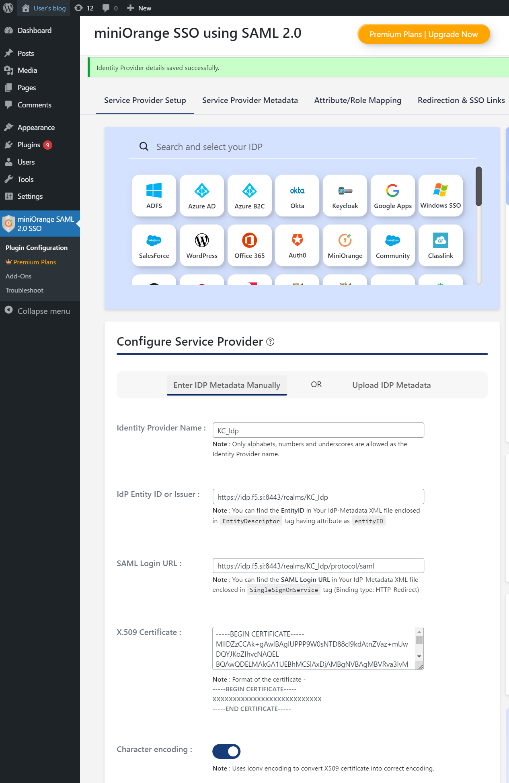Image resolution: width=509 pixels, height=783 pixels.
Task: Click certificate box scroll-down arrow
Action: click(419, 656)
